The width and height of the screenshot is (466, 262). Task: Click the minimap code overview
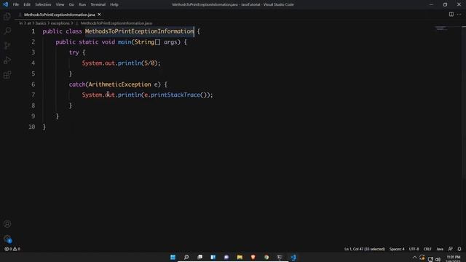[x=441, y=28]
